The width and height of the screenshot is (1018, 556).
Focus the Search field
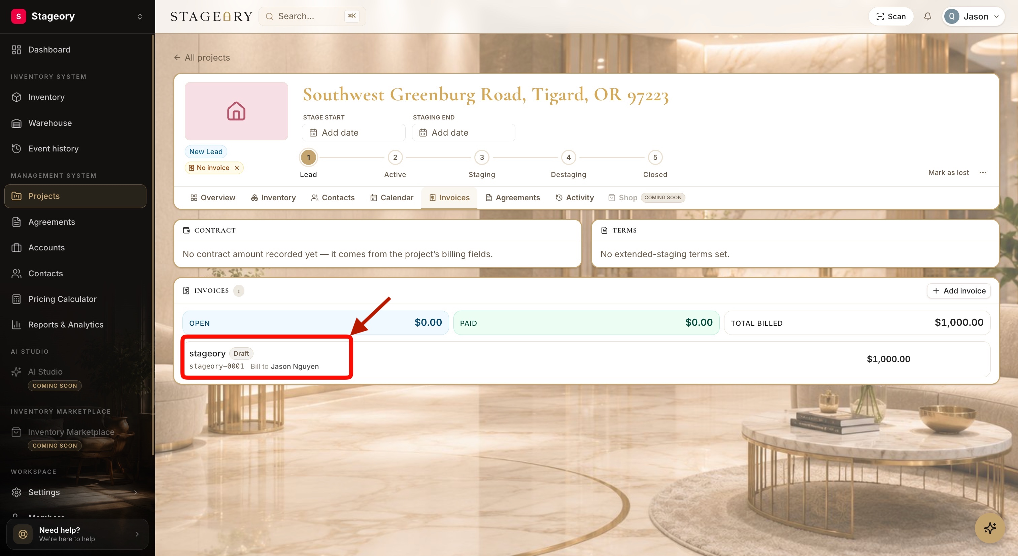tap(312, 16)
